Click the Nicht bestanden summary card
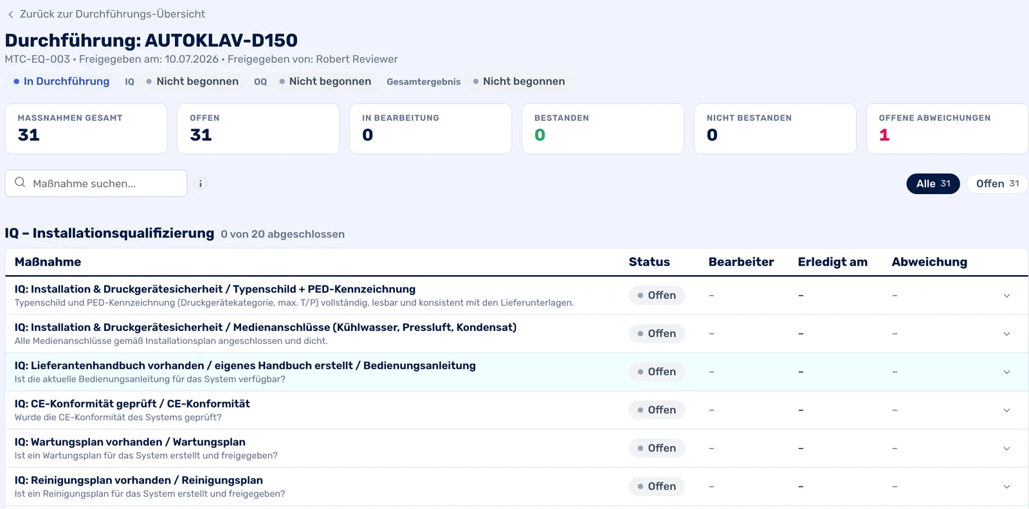Screen dimensions: 1029x509 (x=775, y=129)
